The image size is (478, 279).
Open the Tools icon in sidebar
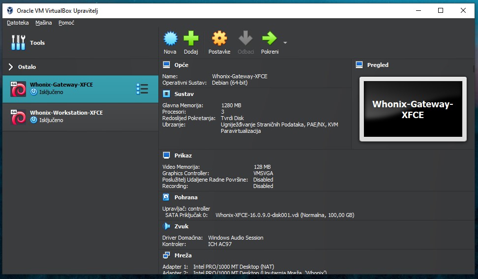18,43
